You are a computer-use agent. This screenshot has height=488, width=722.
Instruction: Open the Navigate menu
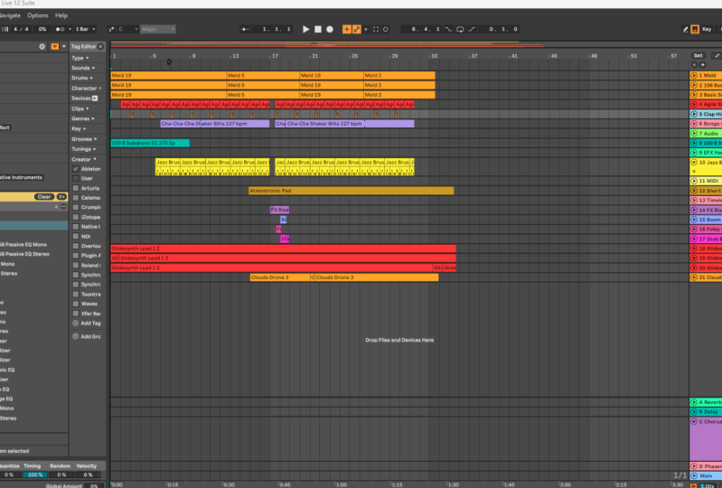coord(9,15)
